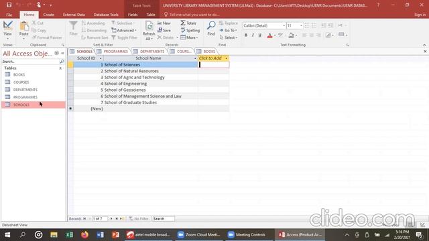
Task: Open Firefox from the taskbar
Action: tap(85, 235)
